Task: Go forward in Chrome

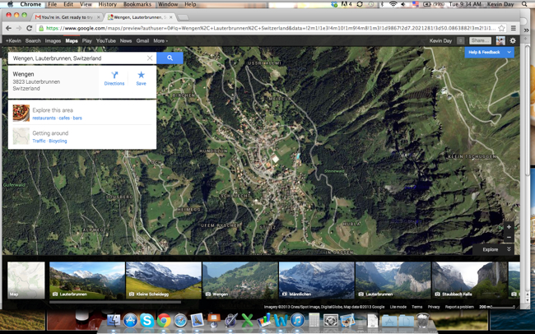Action: pyautogui.click(x=19, y=28)
